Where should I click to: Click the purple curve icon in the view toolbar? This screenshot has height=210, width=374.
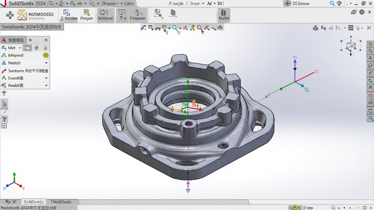click(x=143, y=28)
